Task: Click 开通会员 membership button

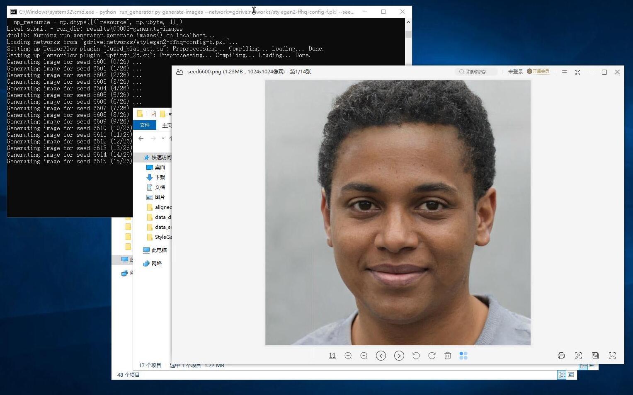Action: [x=538, y=71]
